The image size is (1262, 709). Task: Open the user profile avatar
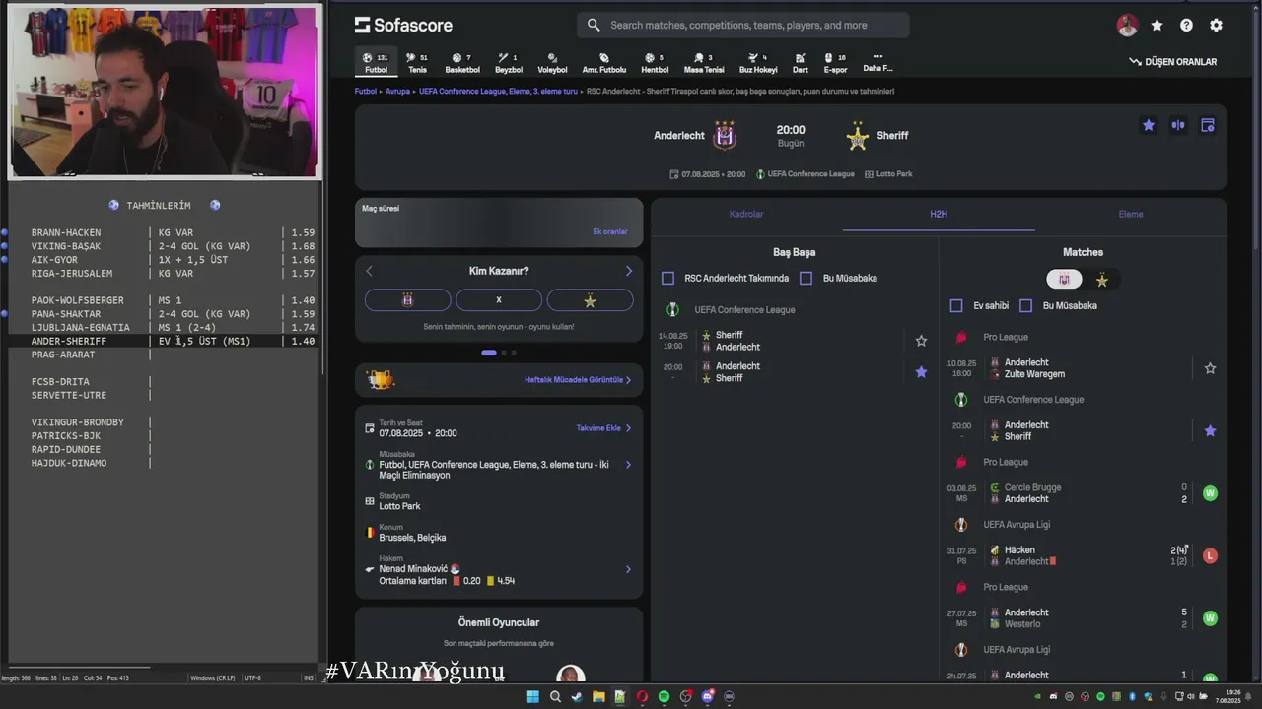[1127, 26]
